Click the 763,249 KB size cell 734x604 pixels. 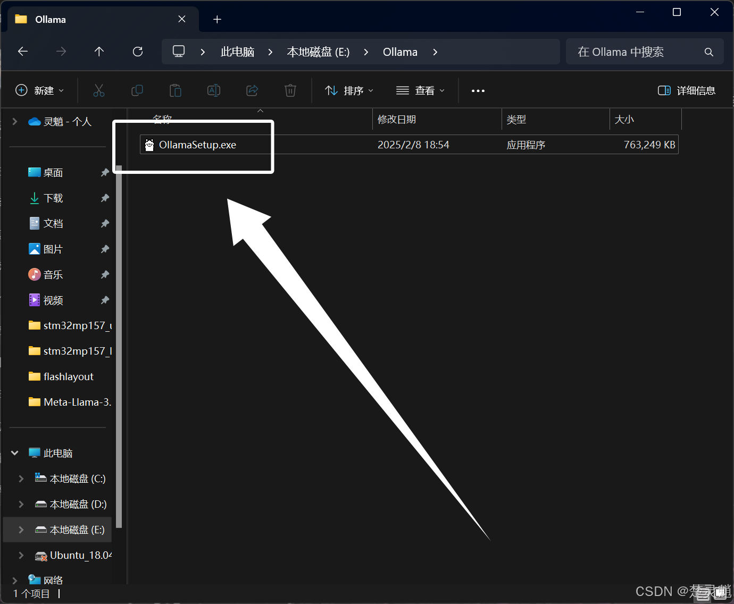point(649,145)
